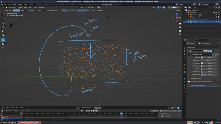Screen dimensions: 221x124
Task: Choose the Rotate tool
Action: tap(3, 27)
